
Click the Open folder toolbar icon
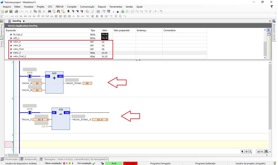[6, 11]
